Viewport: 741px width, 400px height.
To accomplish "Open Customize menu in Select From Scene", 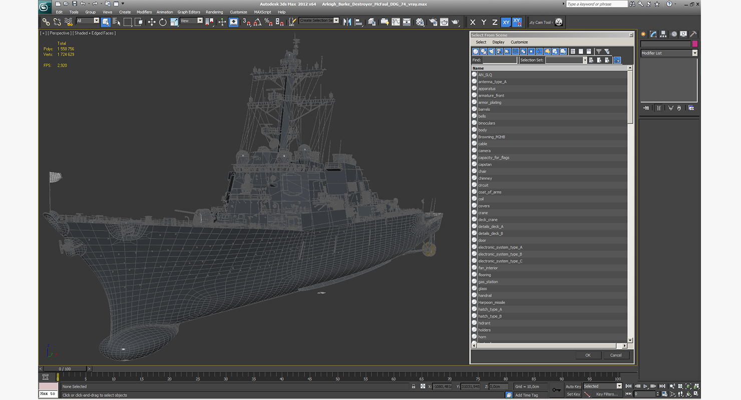I will [519, 42].
